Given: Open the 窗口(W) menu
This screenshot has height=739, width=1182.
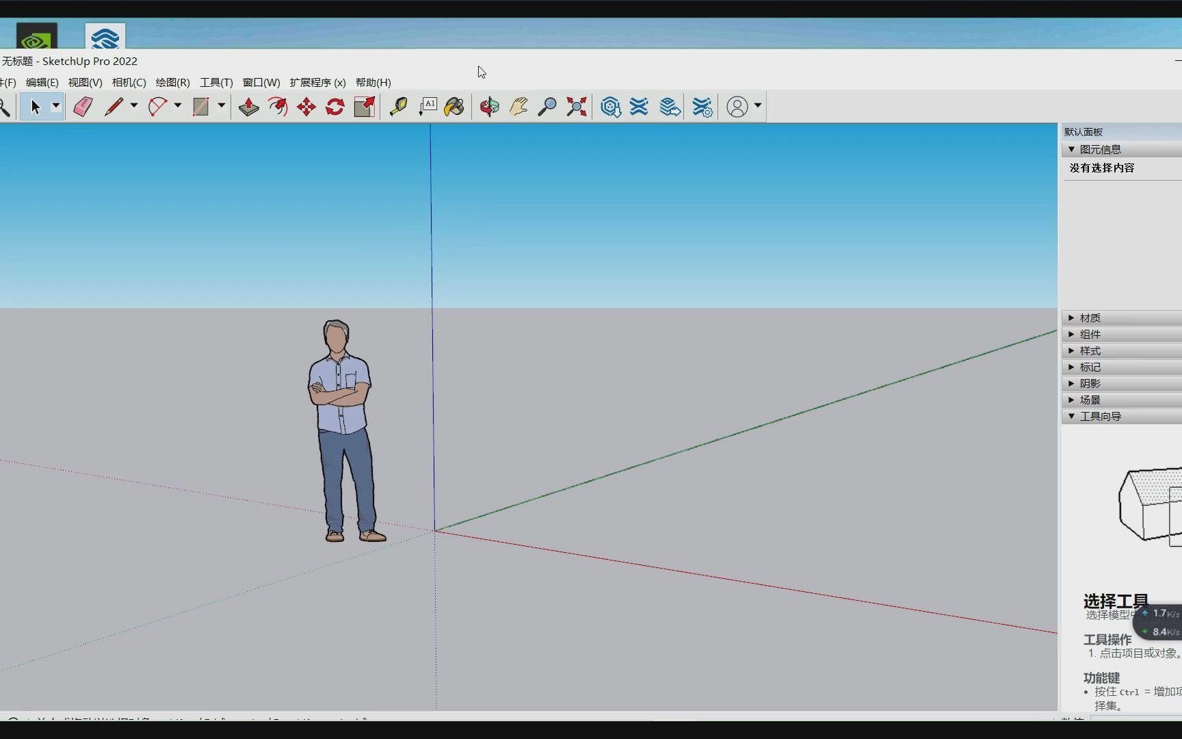Looking at the screenshot, I should 261,82.
